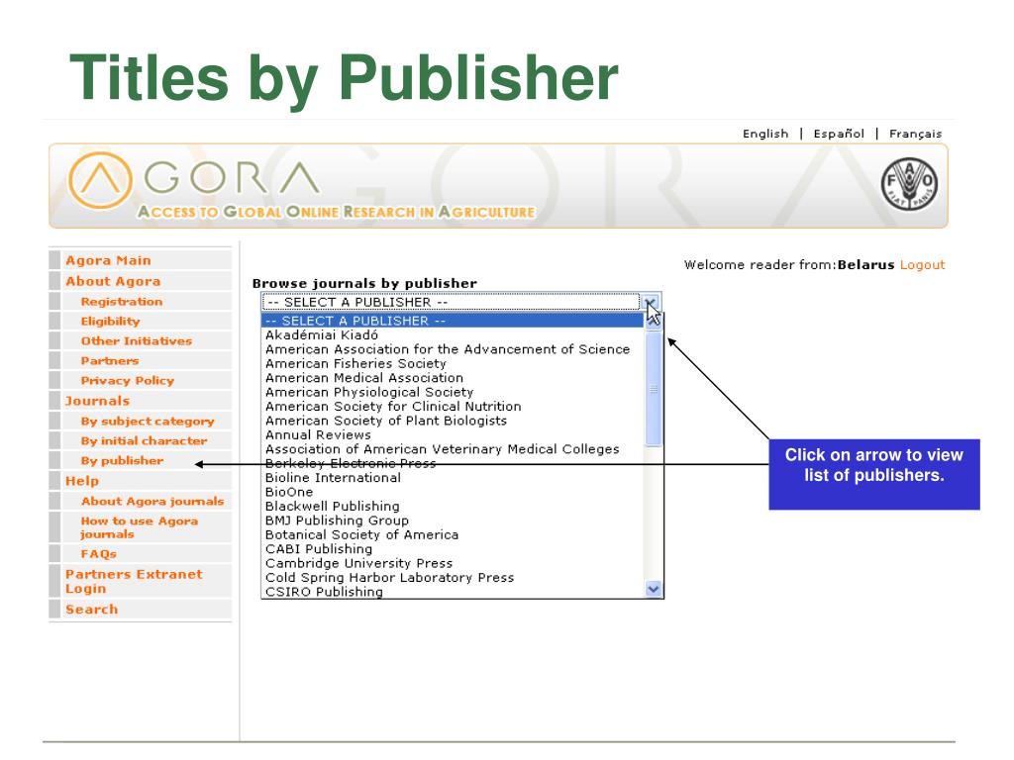Open Privacy Policy link
The height and width of the screenshot is (760, 1014).
[x=128, y=381]
